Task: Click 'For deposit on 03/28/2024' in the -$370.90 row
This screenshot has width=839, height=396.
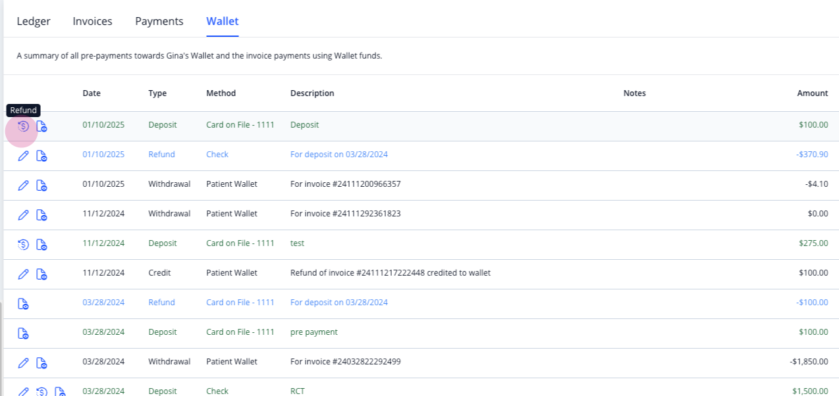Action: tap(339, 155)
